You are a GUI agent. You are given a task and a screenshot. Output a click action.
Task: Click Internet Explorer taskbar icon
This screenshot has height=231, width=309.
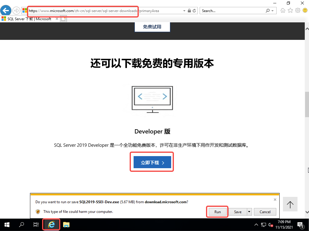point(51,225)
